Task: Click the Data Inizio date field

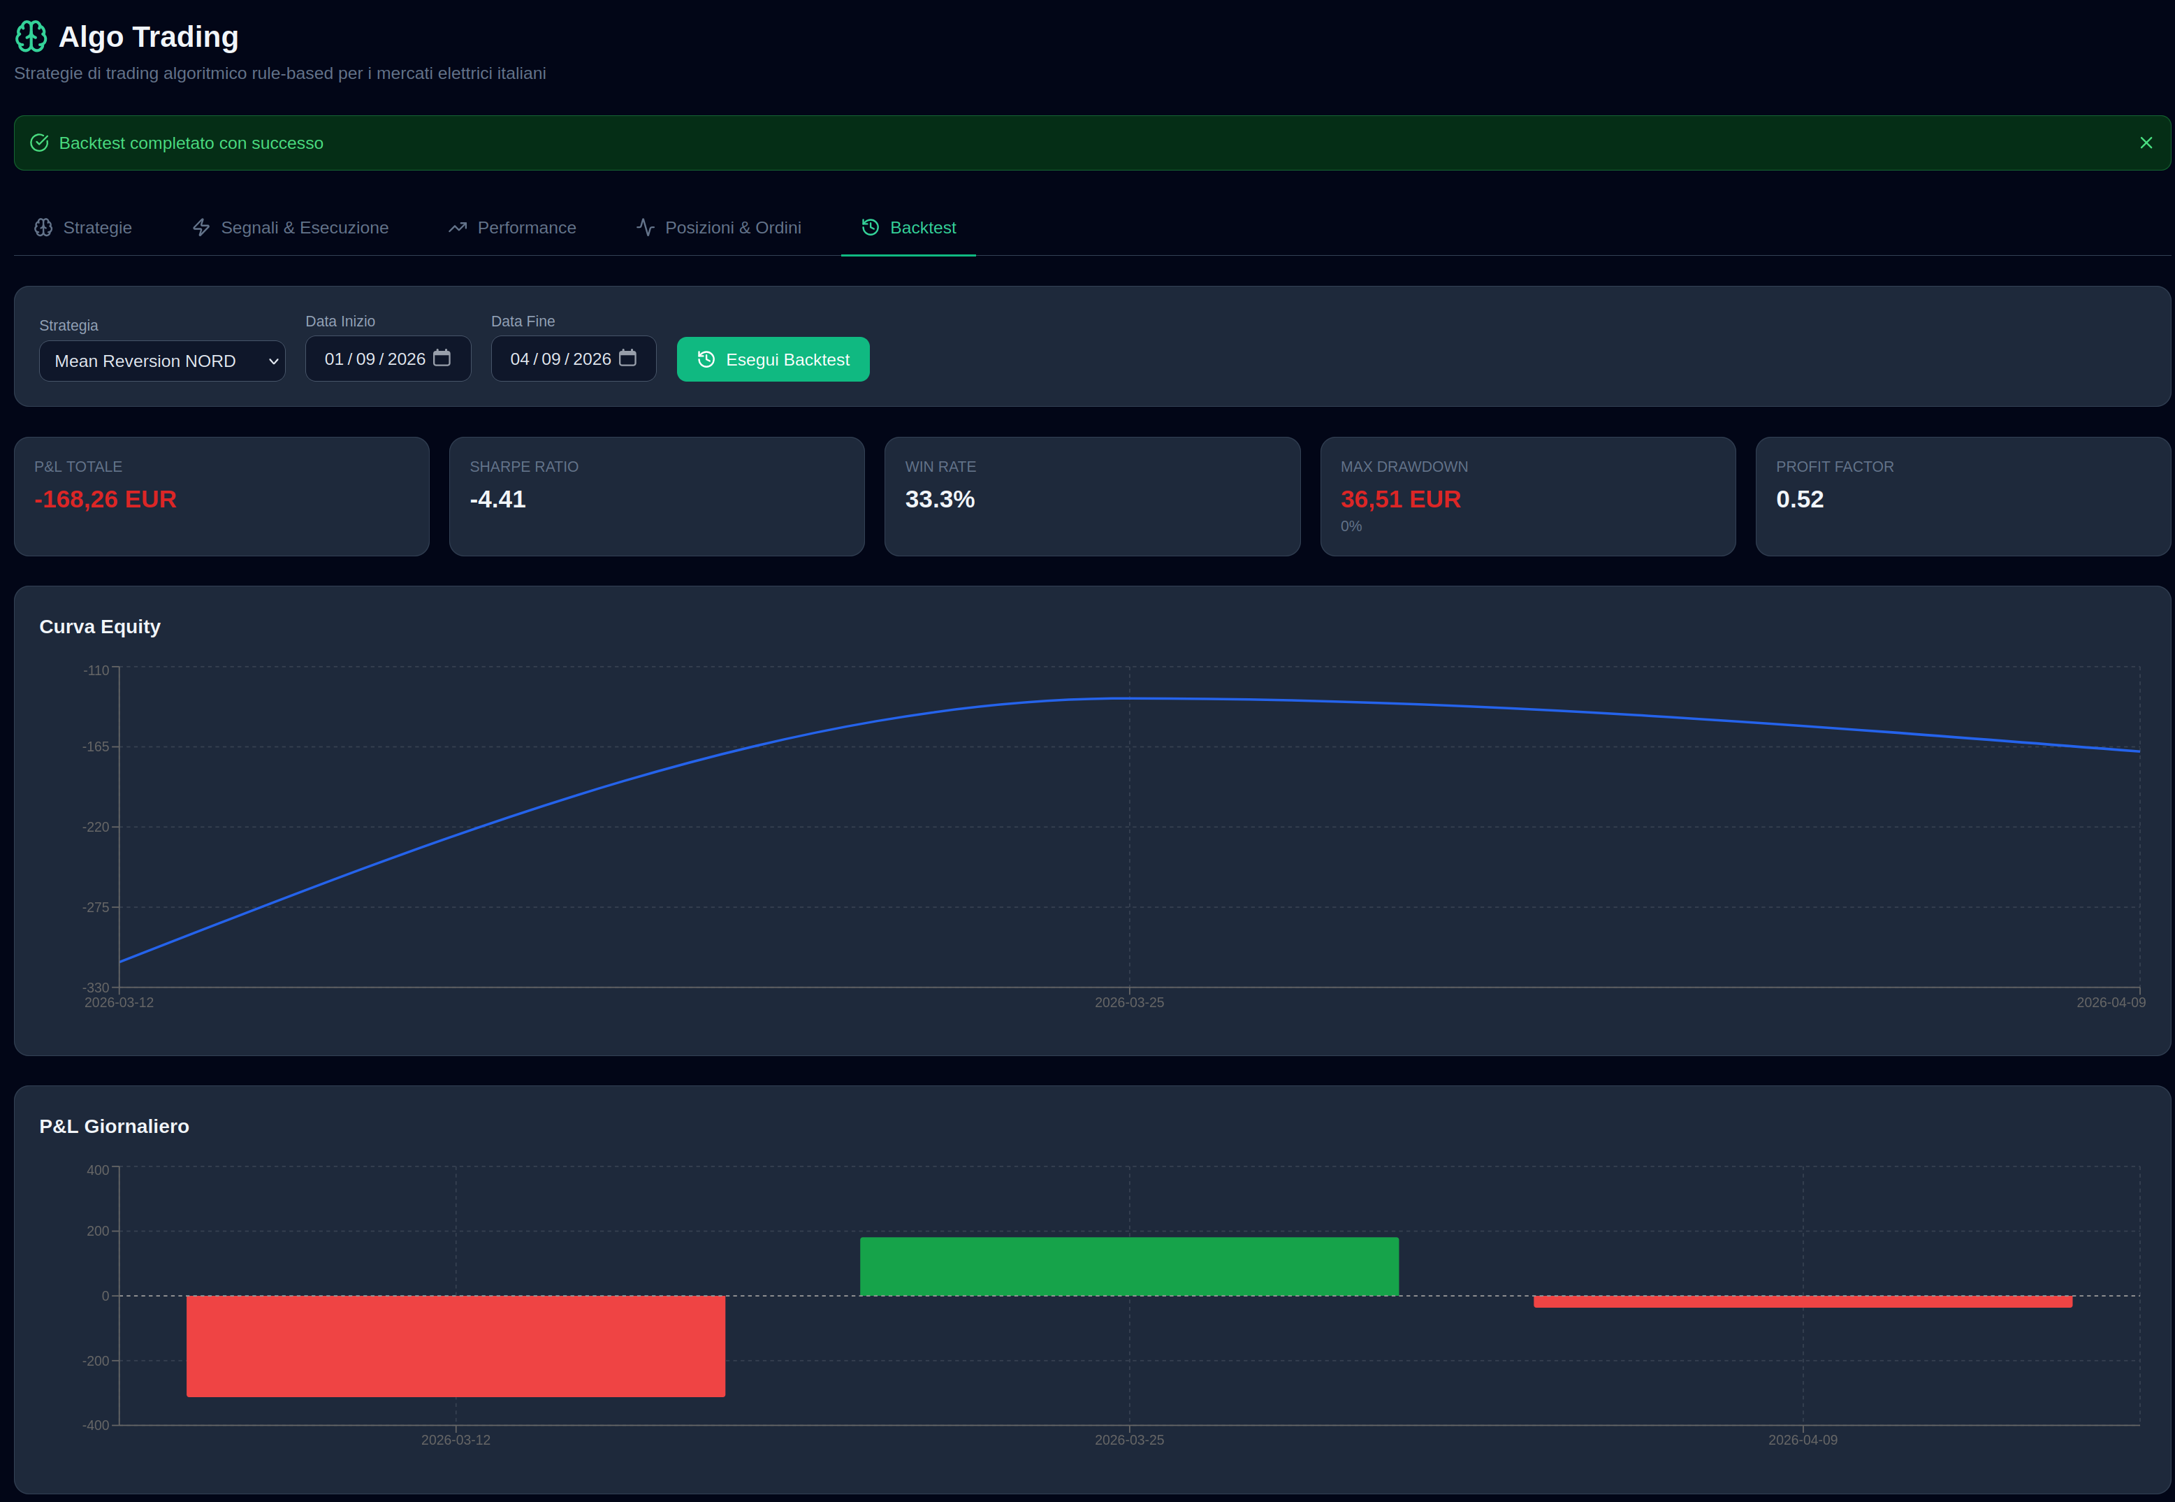Action: tap(374, 358)
